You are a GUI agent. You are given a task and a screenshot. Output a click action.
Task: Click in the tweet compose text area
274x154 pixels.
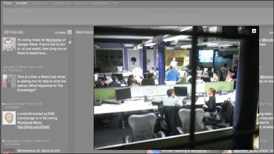pos(138,16)
